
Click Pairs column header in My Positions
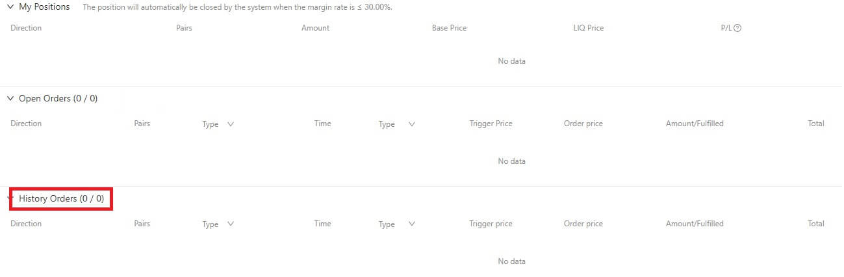(184, 28)
